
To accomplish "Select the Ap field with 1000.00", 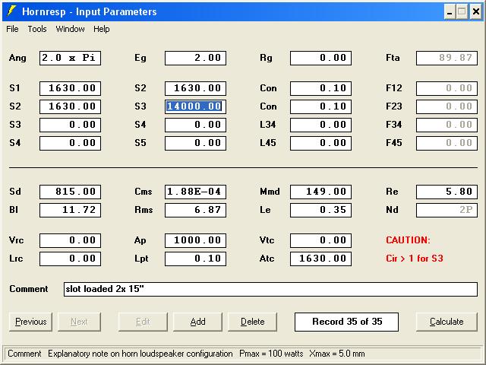I will click(196, 240).
